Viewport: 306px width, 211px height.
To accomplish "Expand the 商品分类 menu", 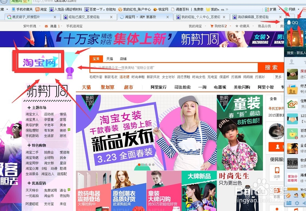I will [264, 26].
